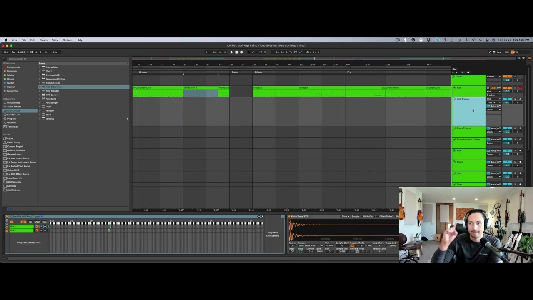Open User Library in Places
This screenshot has height=300, width=533.
[13, 142]
